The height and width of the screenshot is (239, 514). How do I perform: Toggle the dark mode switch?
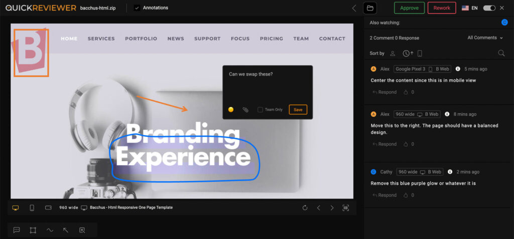tap(489, 8)
